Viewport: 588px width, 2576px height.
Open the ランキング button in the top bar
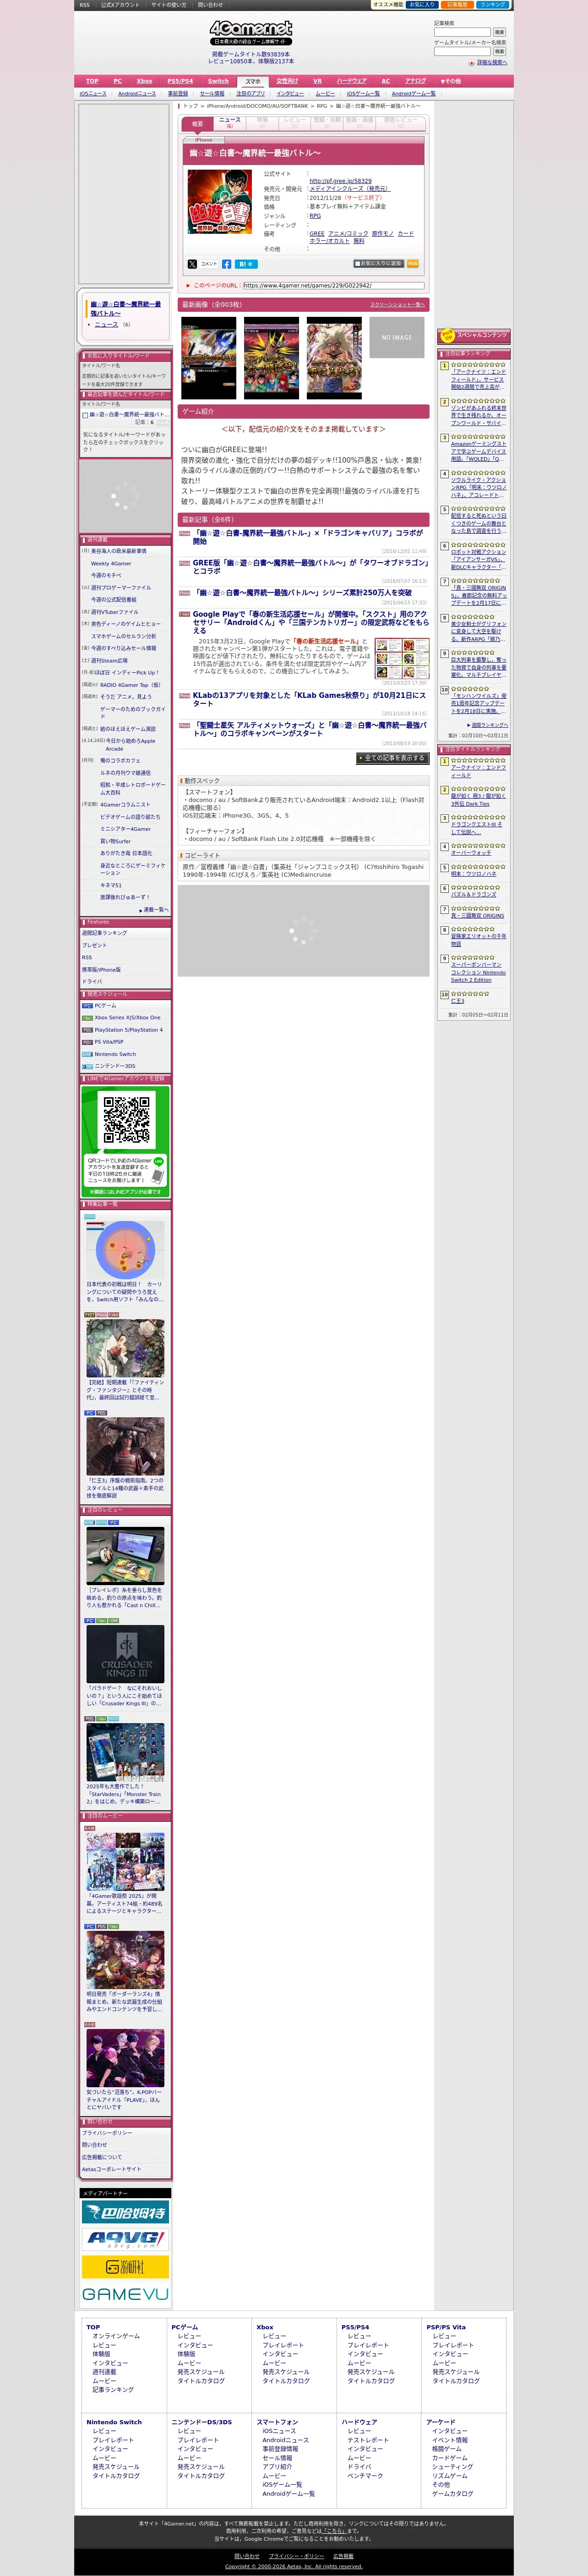click(493, 5)
